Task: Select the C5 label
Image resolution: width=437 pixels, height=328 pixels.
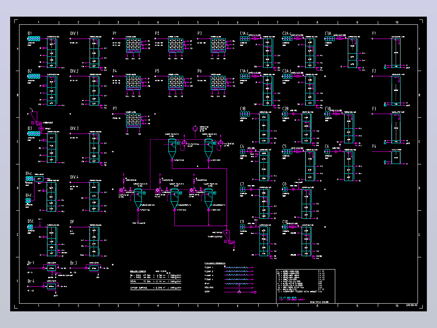Action: pyautogui.click(x=284, y=146)
